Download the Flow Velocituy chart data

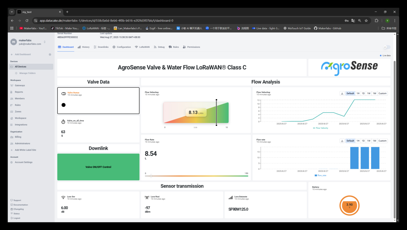[342, 93]
